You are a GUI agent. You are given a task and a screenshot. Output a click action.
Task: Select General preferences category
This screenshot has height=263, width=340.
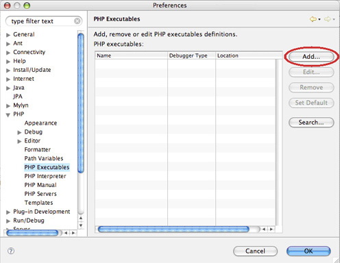pos(24,34)
